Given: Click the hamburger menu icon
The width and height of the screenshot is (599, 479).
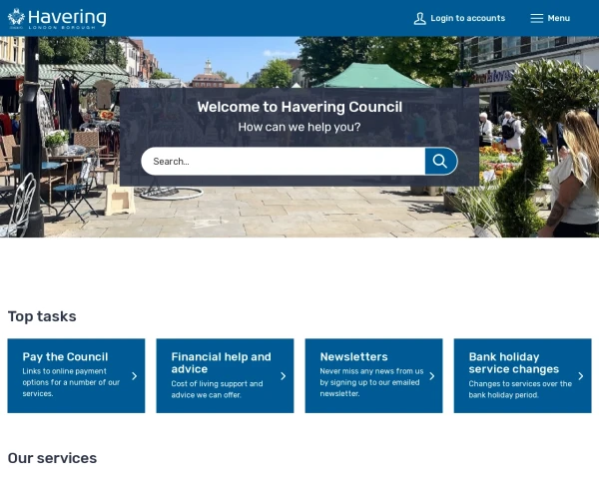Looking at the screenshot, I should 536,18.
